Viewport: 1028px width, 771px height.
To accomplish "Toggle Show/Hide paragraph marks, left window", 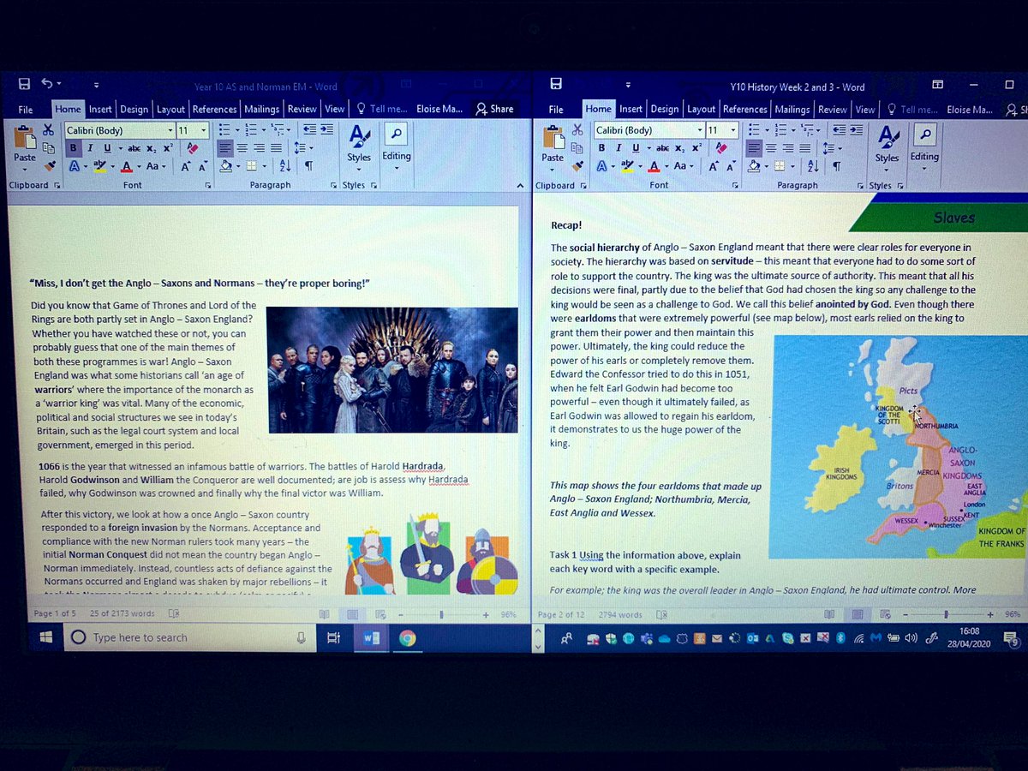I will [x=308, y=166].
